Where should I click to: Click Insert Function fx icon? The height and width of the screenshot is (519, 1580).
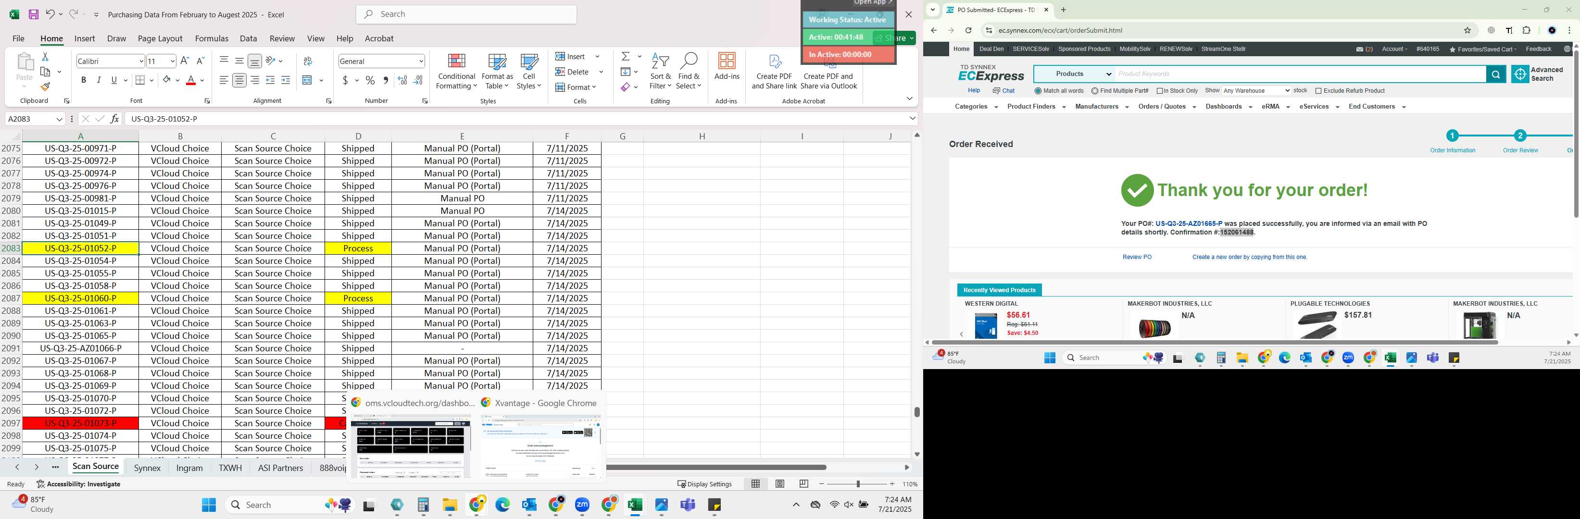point(115,118)
